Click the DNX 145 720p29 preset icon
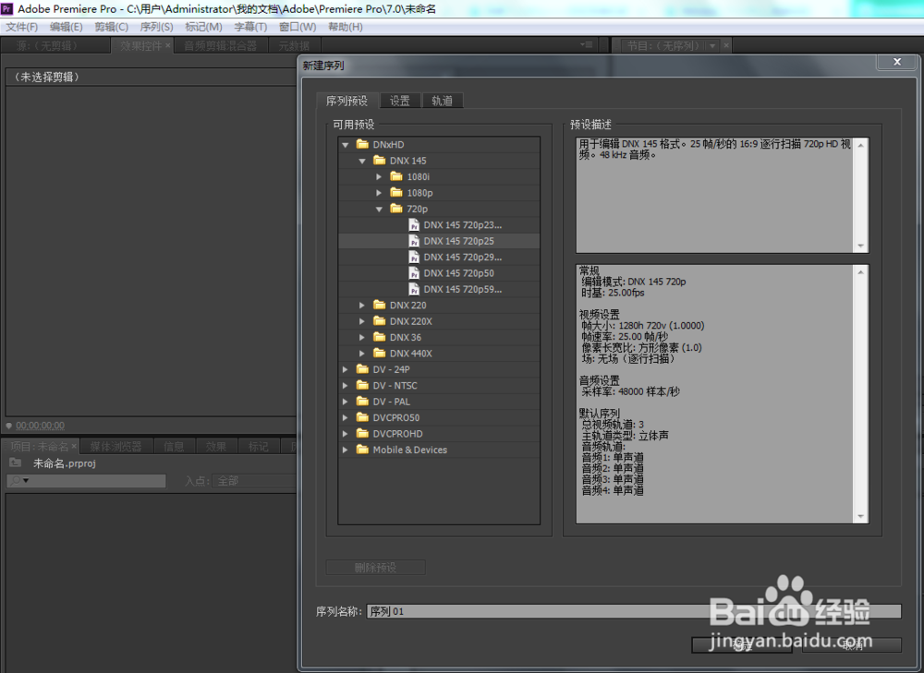 (x=414, y=258)
